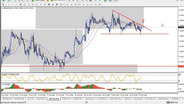
Task: Select the Fibonacci Retracement tool
Action: (29, 5)
